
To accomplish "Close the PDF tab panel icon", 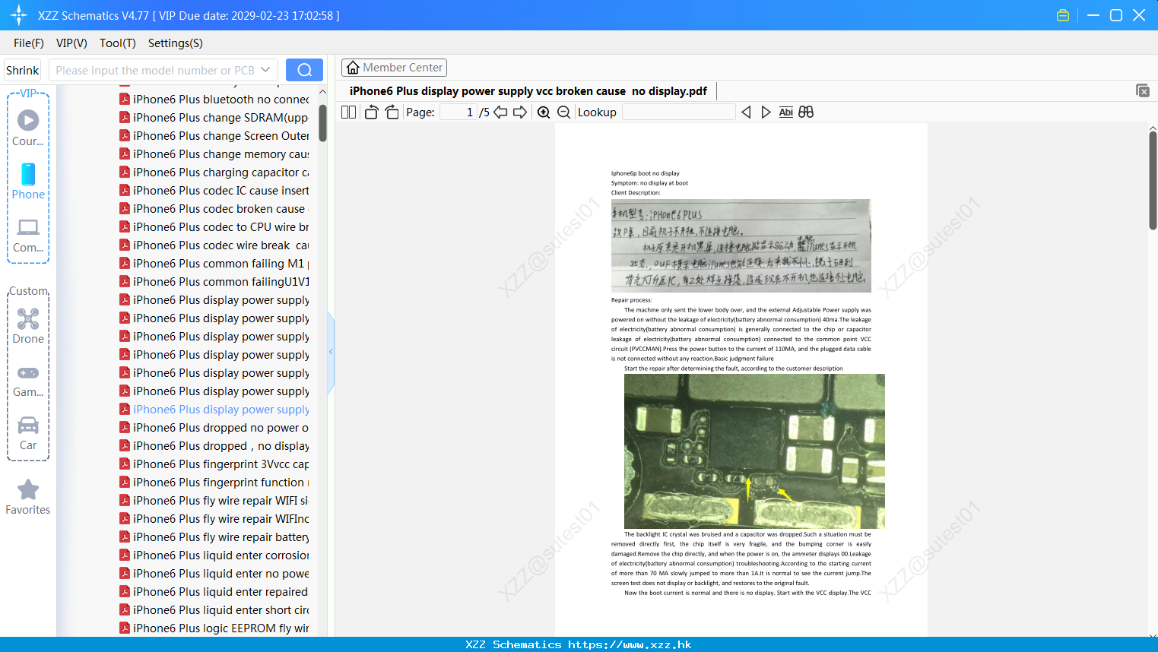I will [x=1143, y=90].
